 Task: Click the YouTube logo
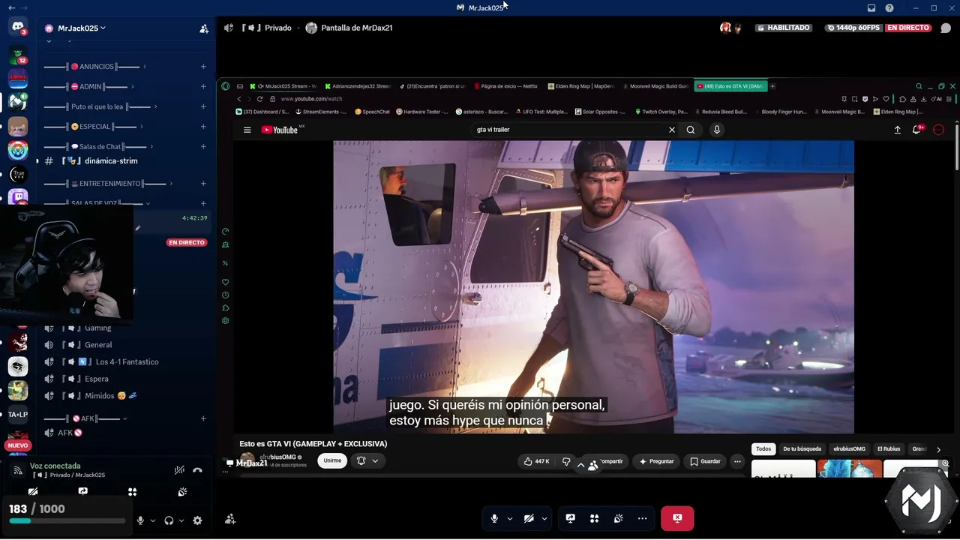(280, 130)
